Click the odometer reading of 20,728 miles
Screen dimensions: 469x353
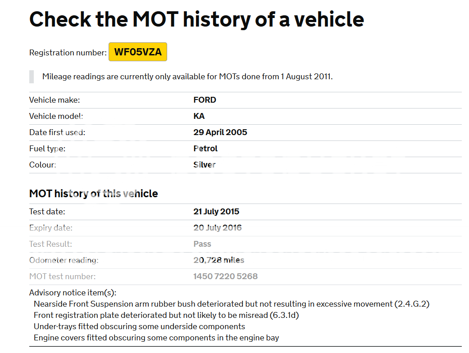coord(219,260)
